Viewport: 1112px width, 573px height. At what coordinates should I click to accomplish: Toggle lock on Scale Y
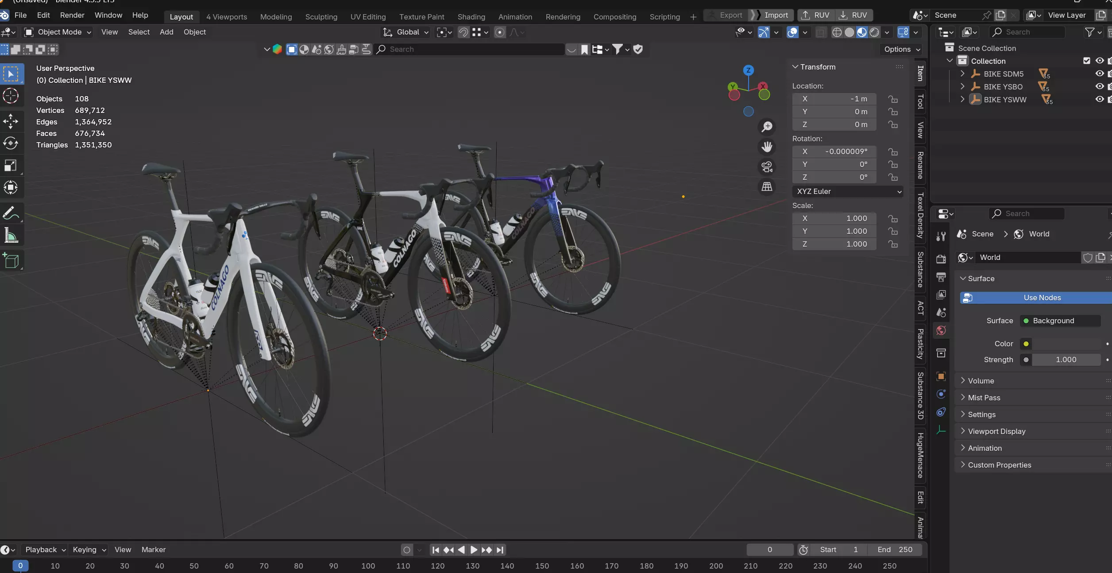pyautogui.click(x=893, y=231)
